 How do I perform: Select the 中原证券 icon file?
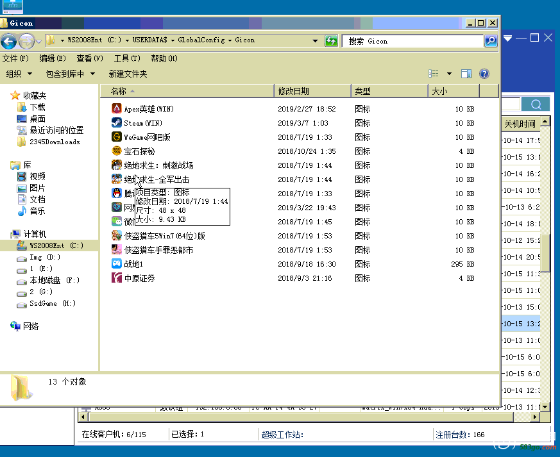click(133, 278)
